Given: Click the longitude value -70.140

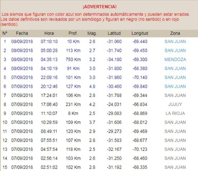Looking at the screenshot, I should (x=140, y=77).
